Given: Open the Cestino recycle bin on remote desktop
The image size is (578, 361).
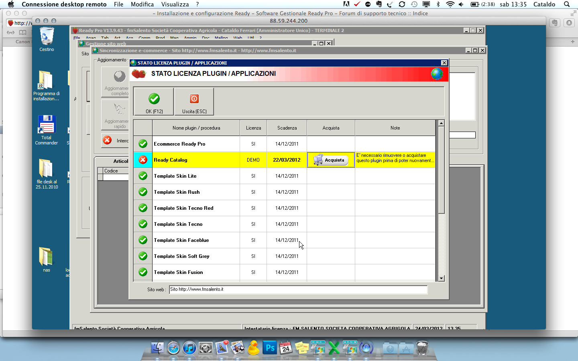Looking at the screenshot, I should (47, 39).
